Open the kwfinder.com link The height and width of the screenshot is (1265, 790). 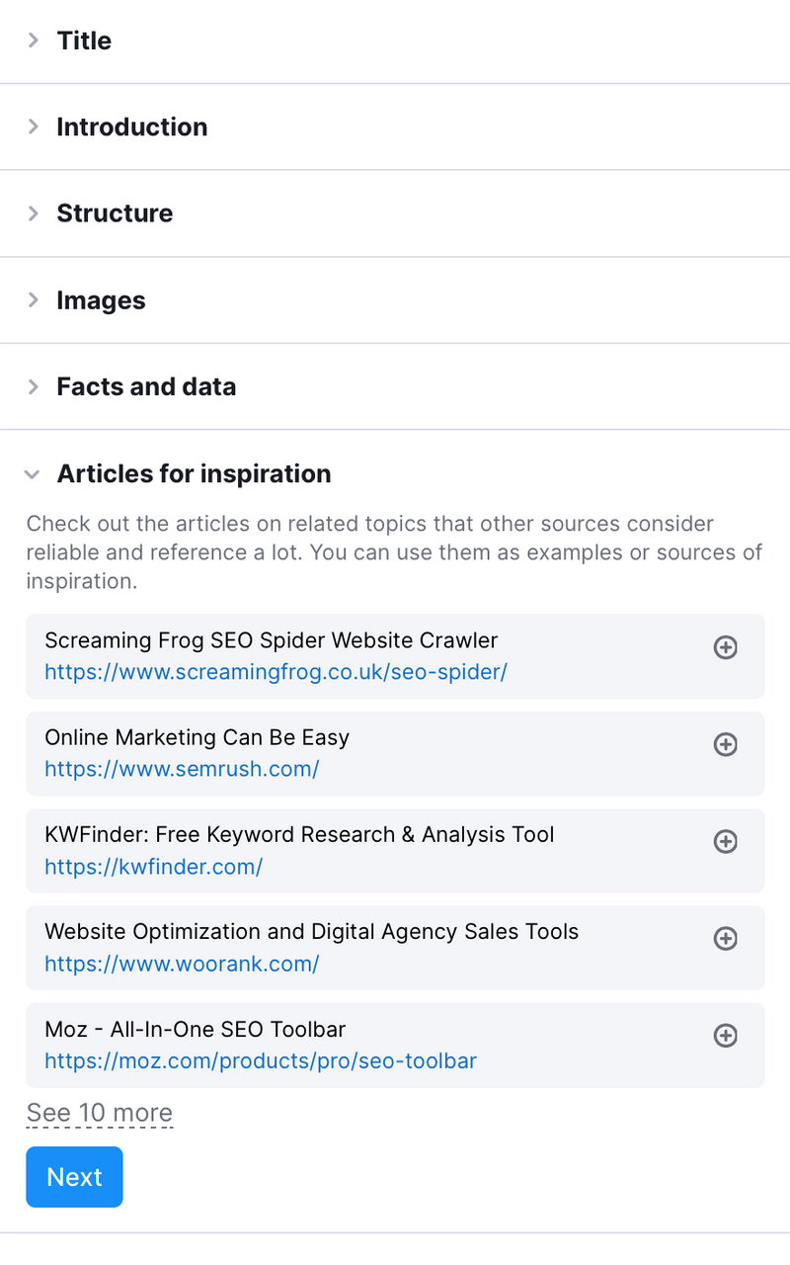[153, 867]
